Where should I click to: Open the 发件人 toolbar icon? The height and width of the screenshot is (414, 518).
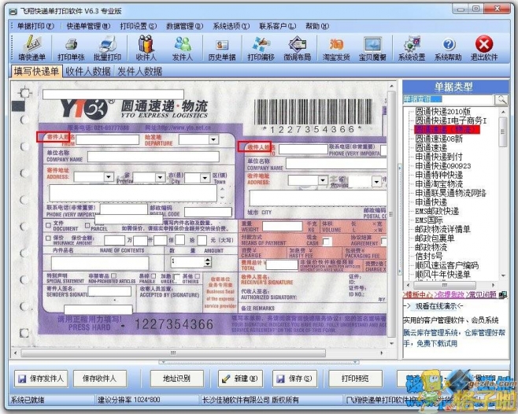coord(182,48)
